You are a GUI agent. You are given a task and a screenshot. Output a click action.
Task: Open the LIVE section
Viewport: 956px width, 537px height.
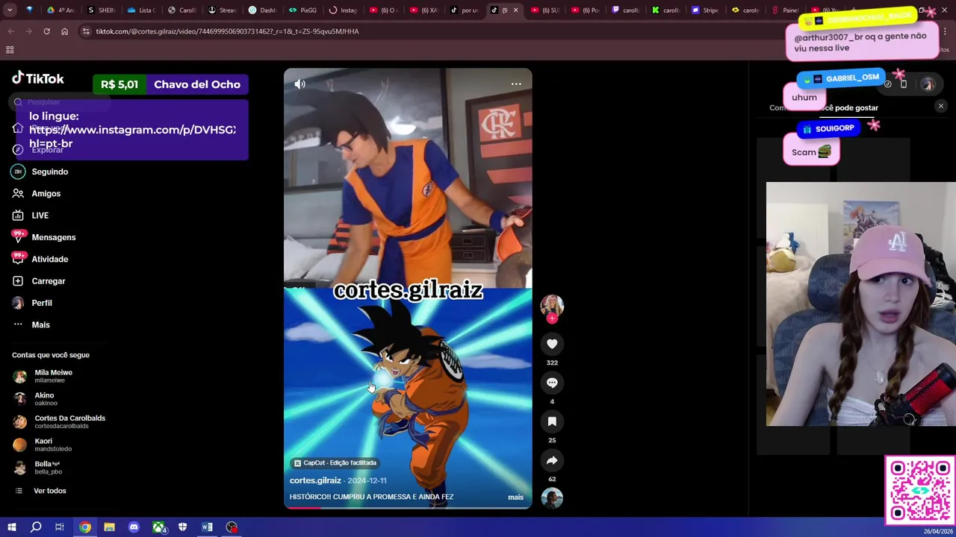(40, 216)
